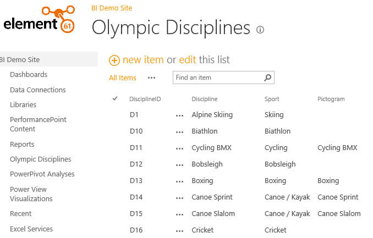The width and height of the screenshot is (373, 238).
Task: Sort by the Sport column header
Action: [272, 99]
